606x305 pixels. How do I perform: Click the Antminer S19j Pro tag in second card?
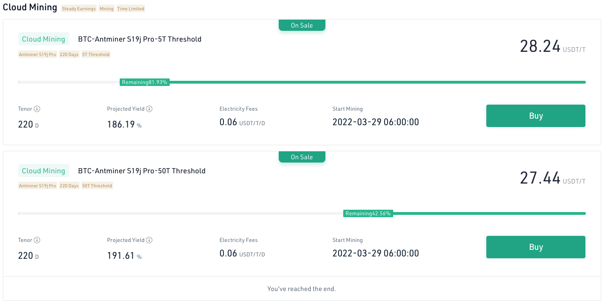tap(37, 186)
